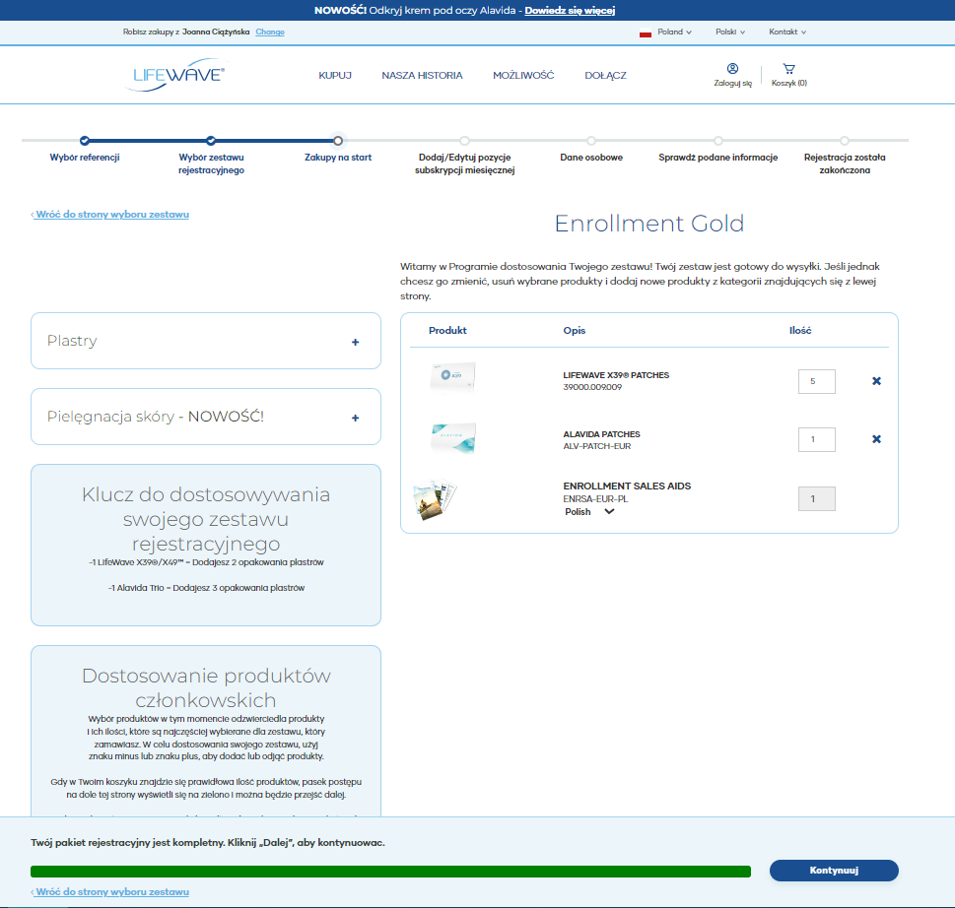Open the DOŁĄCZ menu

pos(605,76)
